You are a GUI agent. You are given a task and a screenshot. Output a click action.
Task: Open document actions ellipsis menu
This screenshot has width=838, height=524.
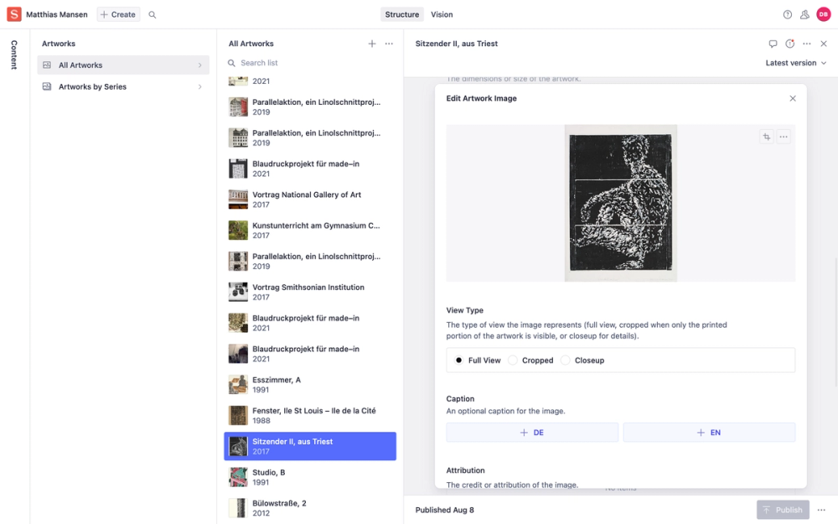point(806,44)
